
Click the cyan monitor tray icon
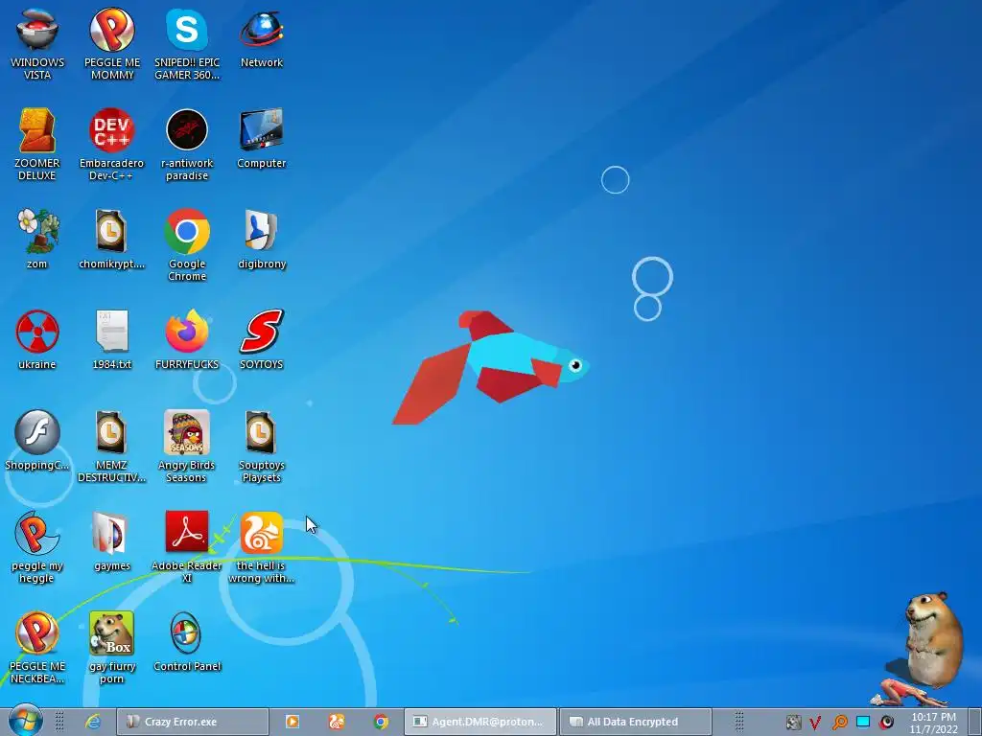863,722
